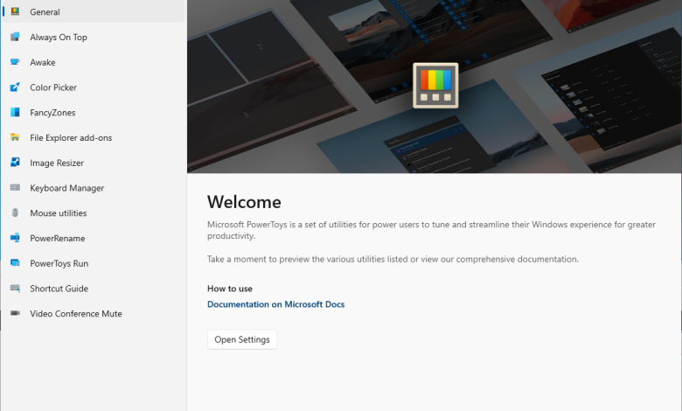
Task: Click the PowerToys logo in the banner
Action: 435,85
